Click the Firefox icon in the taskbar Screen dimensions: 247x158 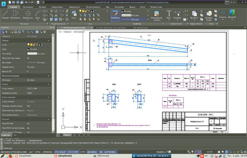pyautogui.click(x=11, y=156)
